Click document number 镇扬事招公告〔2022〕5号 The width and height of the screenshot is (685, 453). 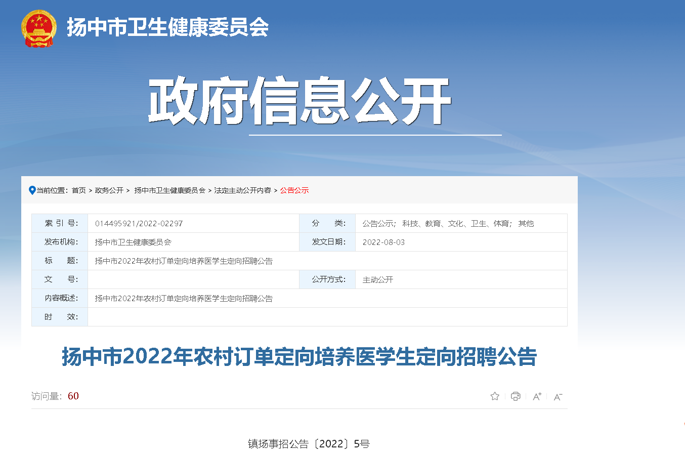(309, 444)
